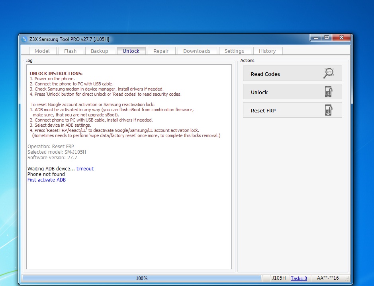The height and width of the screenshot is (286, 374).
Task: Click the 'UNLOCK INSTRUCTIONS:' heading
Action: tap(56, 73)
